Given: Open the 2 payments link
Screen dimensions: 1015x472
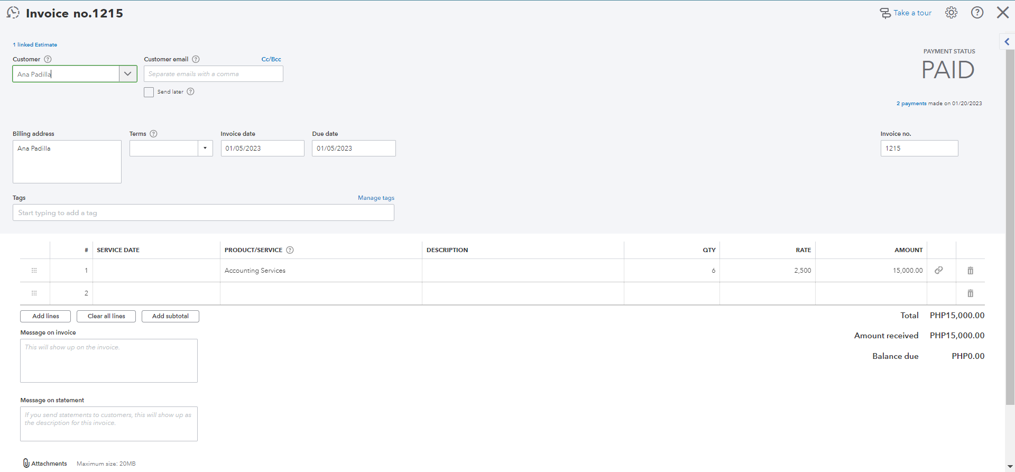Looking at the screenshot, I should point(911,104).
